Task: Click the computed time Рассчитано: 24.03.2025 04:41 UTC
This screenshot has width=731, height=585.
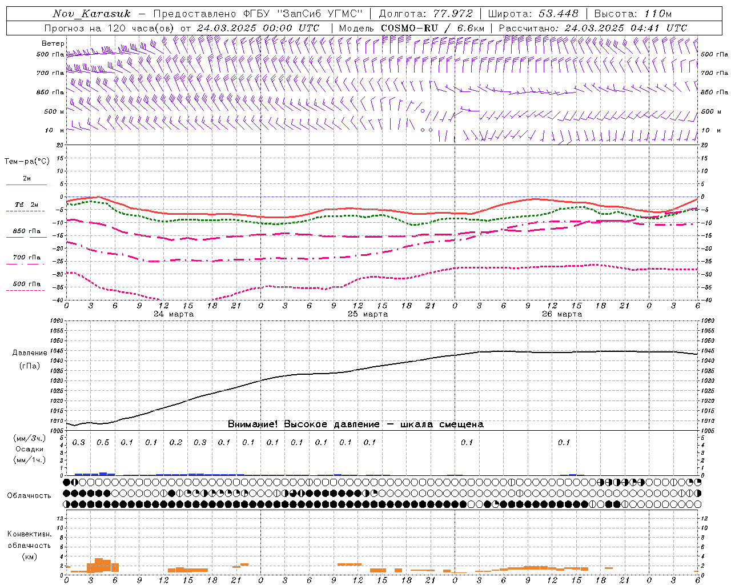Action: pyautogui.click(x=593, y=28)
